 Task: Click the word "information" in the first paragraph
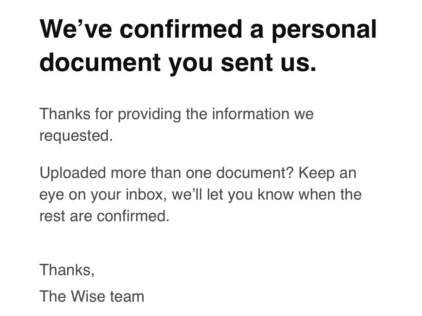[251, 114]
